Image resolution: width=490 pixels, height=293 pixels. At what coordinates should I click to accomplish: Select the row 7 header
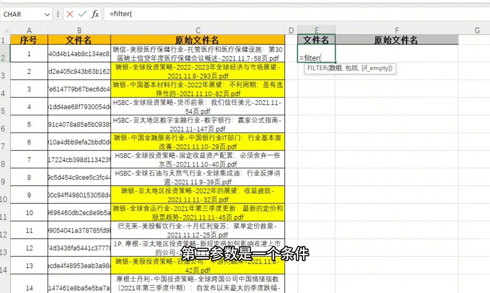point(4,142)
